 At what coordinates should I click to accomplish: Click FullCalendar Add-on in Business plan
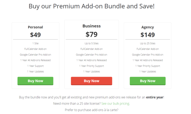point(91,49)
